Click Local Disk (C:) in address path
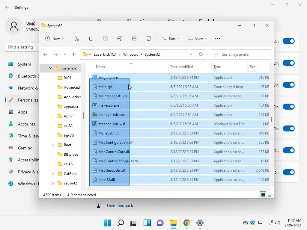This screenshot has width=307, height=230. tap(105, 55)
